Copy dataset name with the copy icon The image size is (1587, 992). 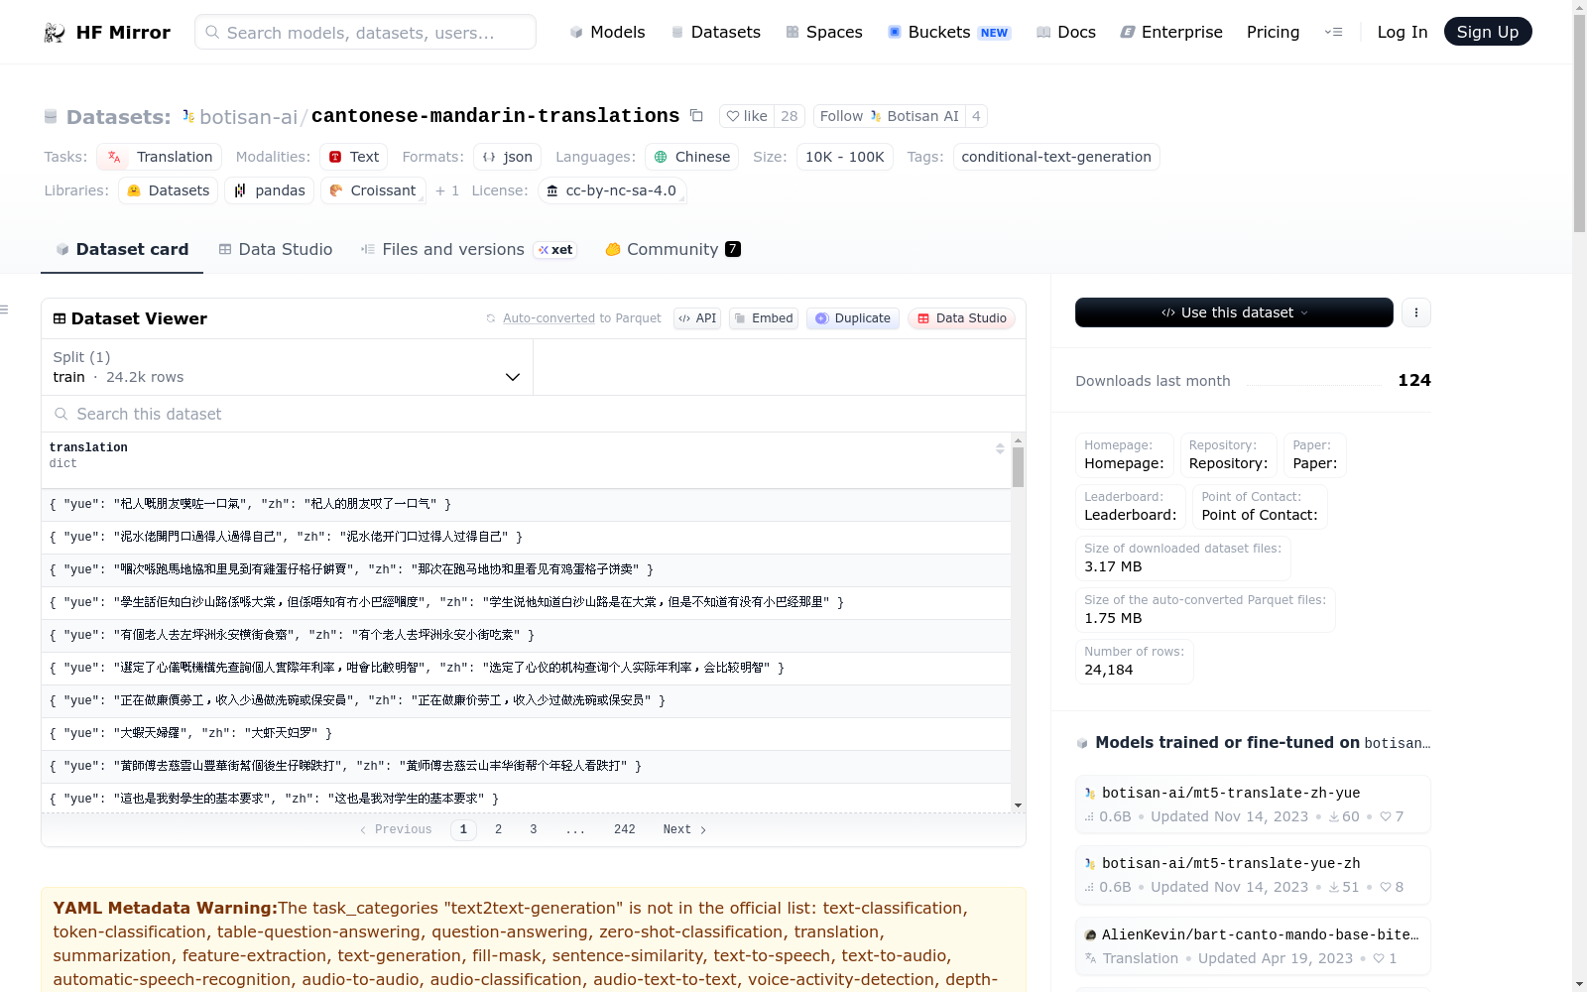point(696,116)
